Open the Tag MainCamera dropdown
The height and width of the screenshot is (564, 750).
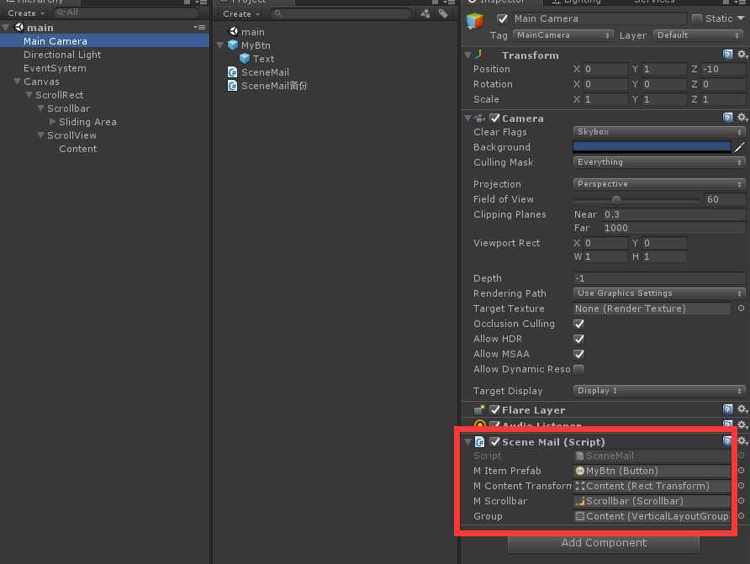(x=562, y=35)
